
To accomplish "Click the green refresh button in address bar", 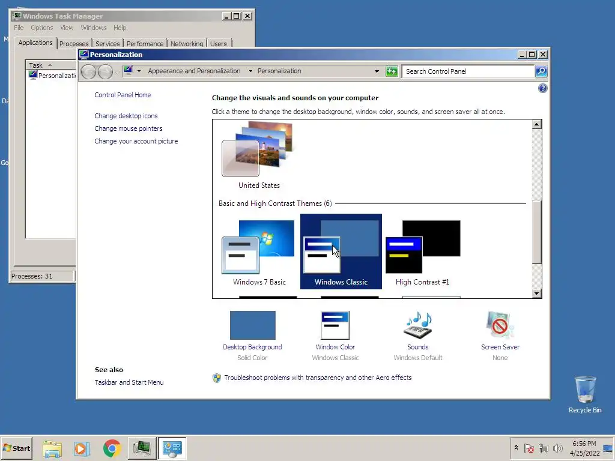I will point(392,71).
